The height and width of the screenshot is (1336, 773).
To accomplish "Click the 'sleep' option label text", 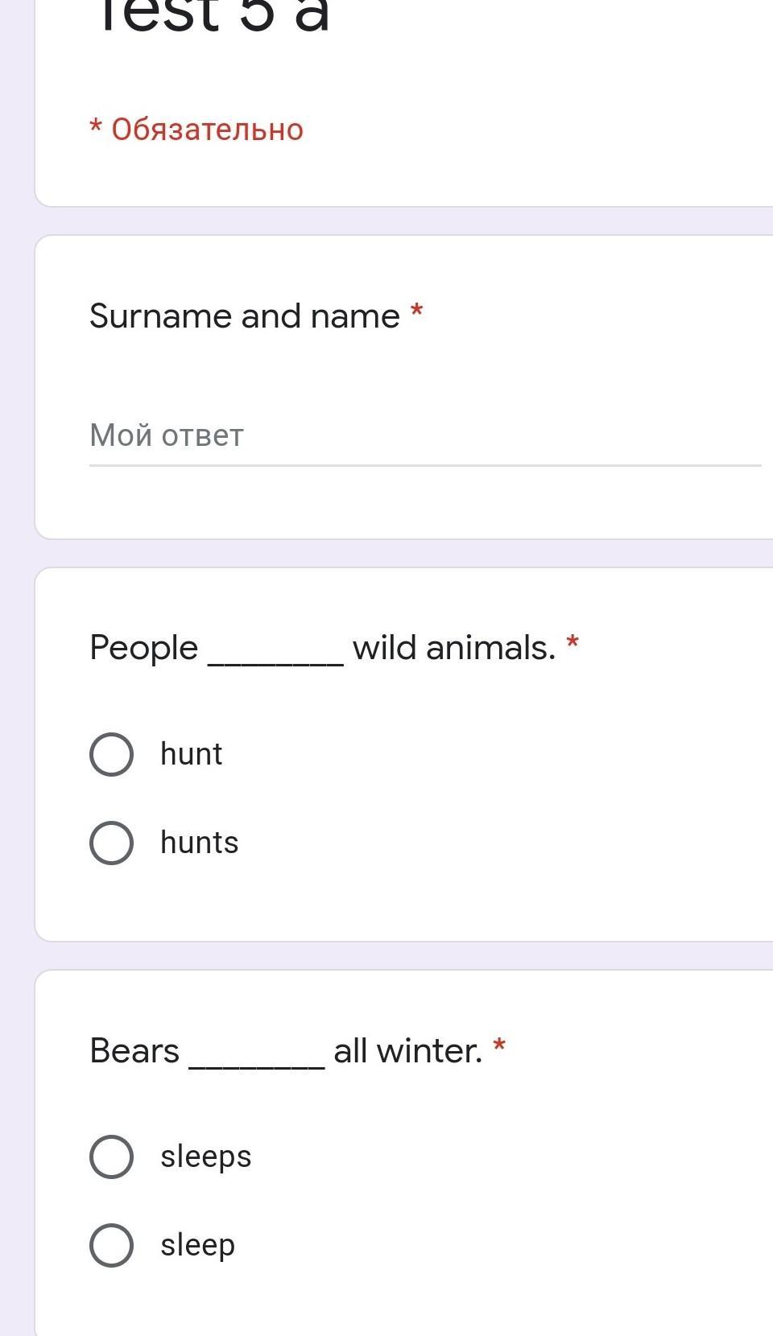I will (x=197, y=1245).
